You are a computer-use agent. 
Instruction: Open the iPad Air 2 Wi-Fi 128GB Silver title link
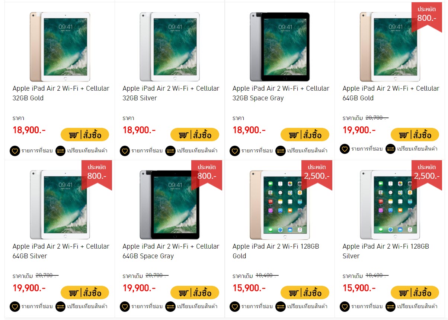click(x=386, y=251)
